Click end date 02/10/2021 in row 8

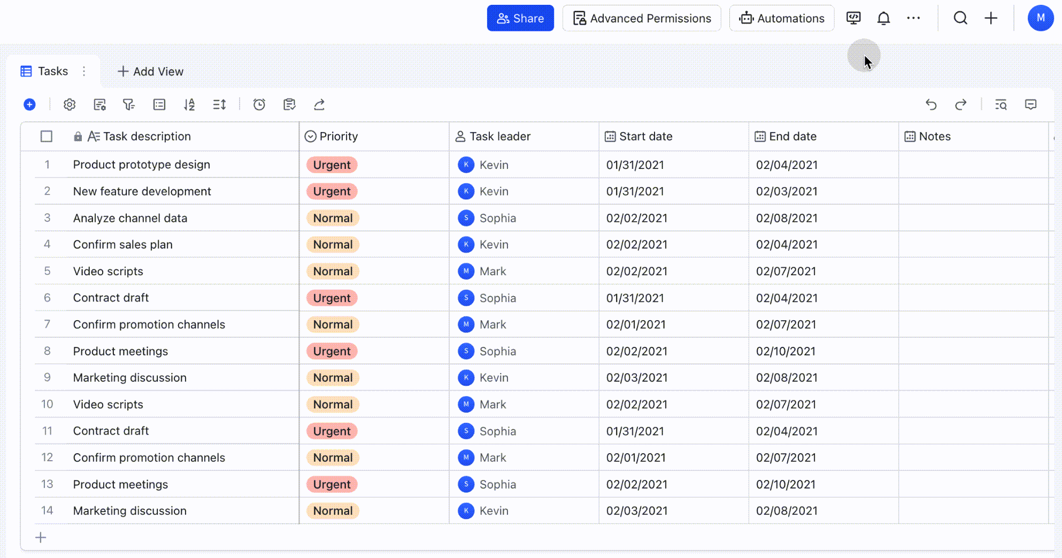point(786,351)
